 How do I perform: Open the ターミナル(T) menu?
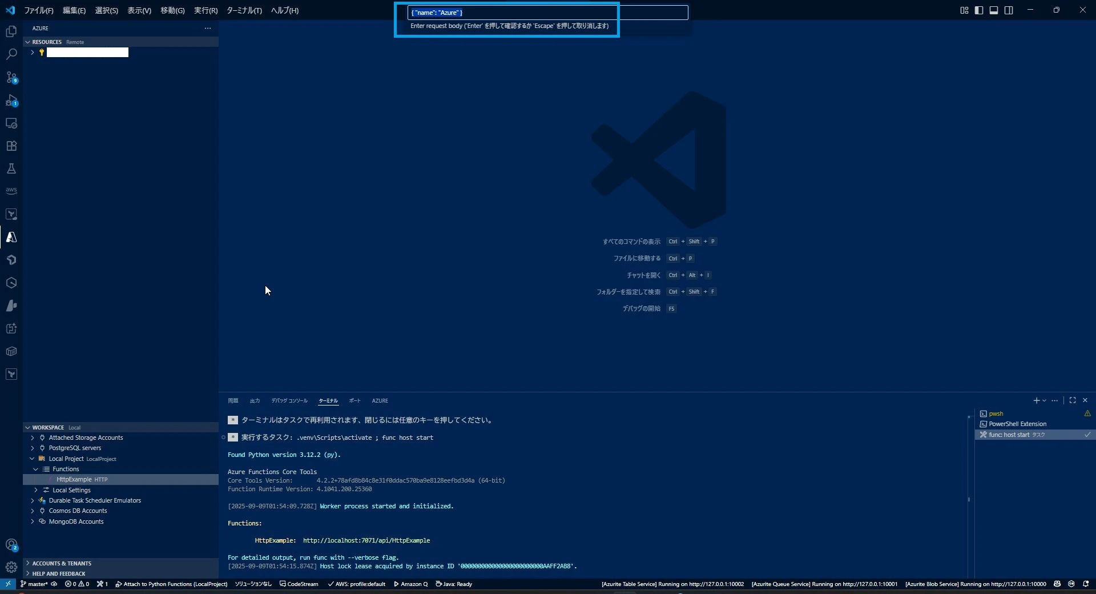click(244, 10)
